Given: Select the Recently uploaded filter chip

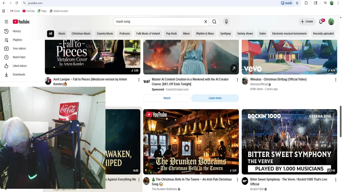Looking at the screenshot, I should pos(323,34).
